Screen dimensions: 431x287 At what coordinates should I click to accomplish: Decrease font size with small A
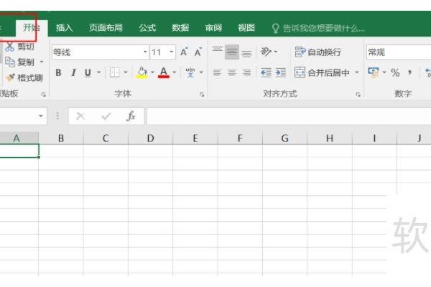[x=198, y=52]
